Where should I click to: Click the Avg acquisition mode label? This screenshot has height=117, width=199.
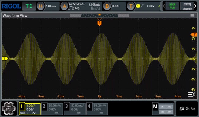[x=77, y=8]
